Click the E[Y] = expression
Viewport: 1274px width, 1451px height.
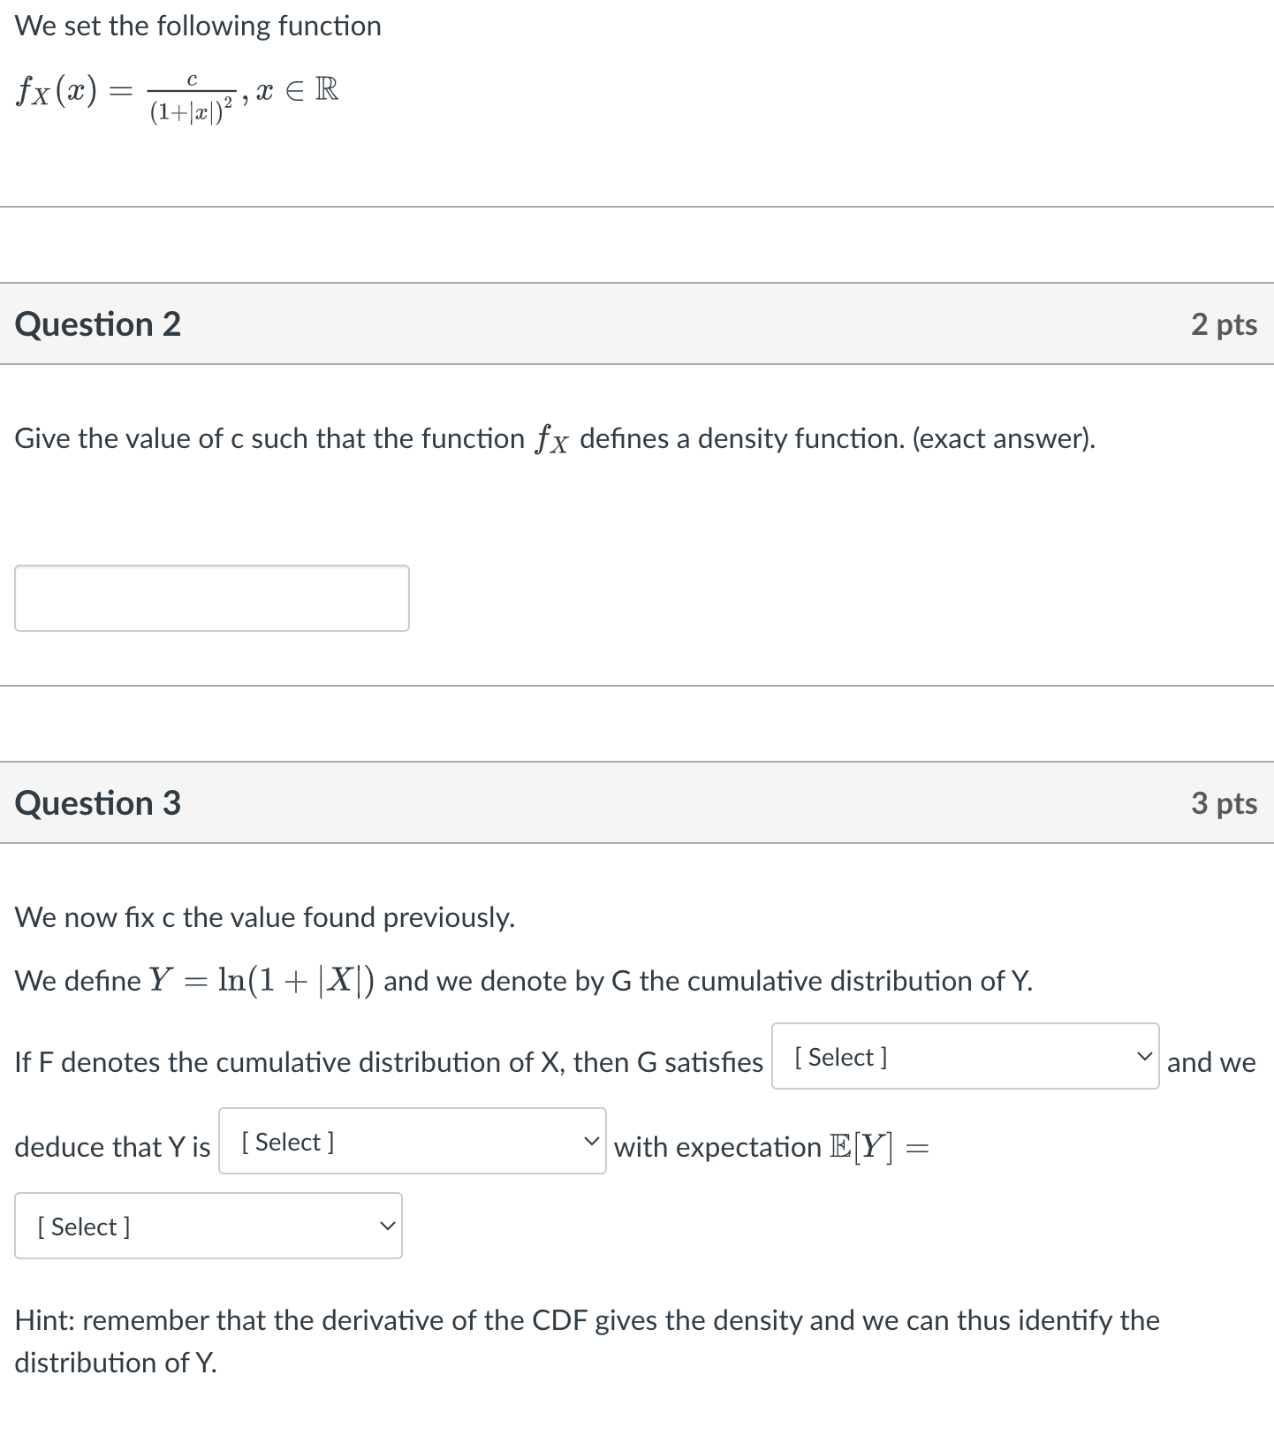point(880,1147)
